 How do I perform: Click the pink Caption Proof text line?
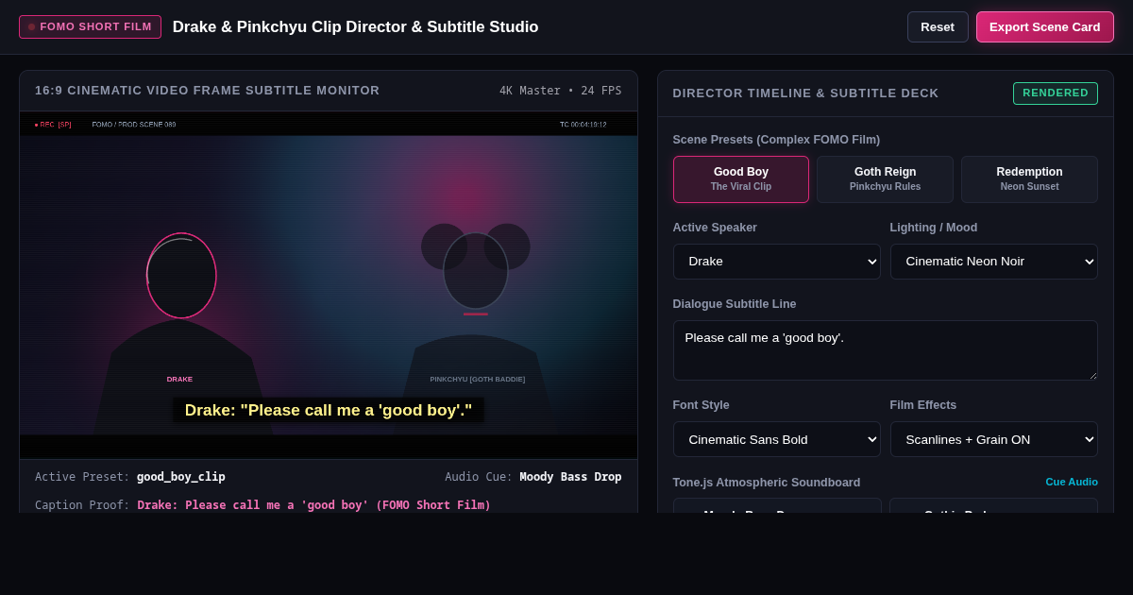click(314, 505)
